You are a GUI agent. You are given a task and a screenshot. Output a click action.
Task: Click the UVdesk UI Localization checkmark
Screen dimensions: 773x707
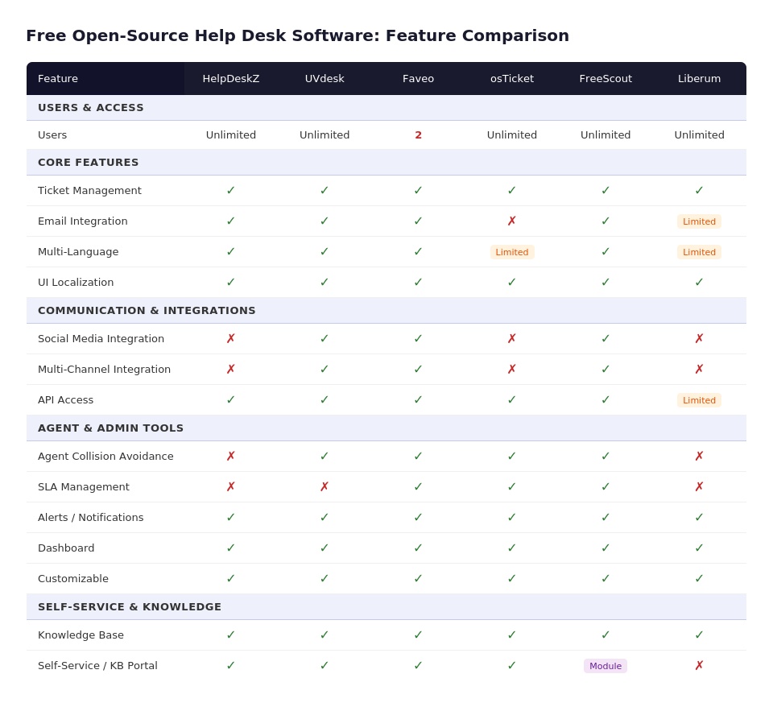click(324, 282)
